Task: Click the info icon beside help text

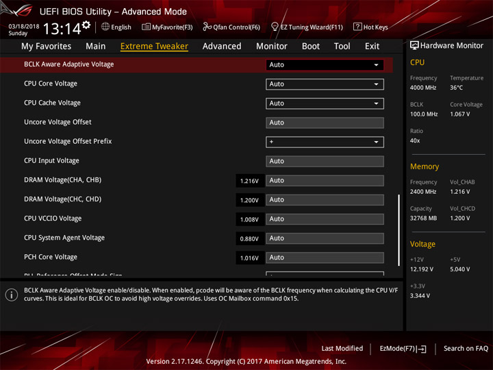Action: (x=12, y=295)
